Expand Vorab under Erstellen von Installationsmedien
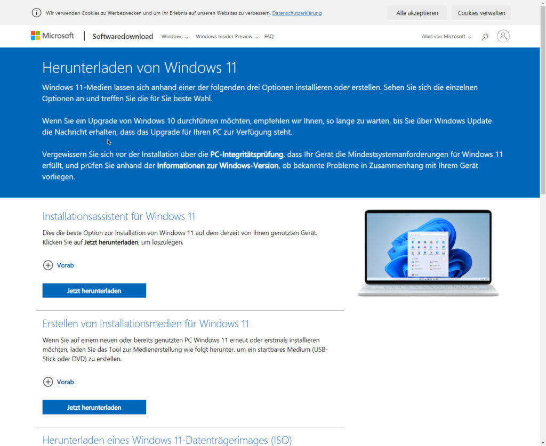 coord(59,382)
